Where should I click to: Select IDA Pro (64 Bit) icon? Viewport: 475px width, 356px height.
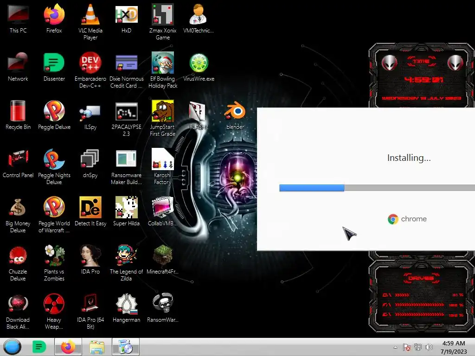click(x=90, y=311)
